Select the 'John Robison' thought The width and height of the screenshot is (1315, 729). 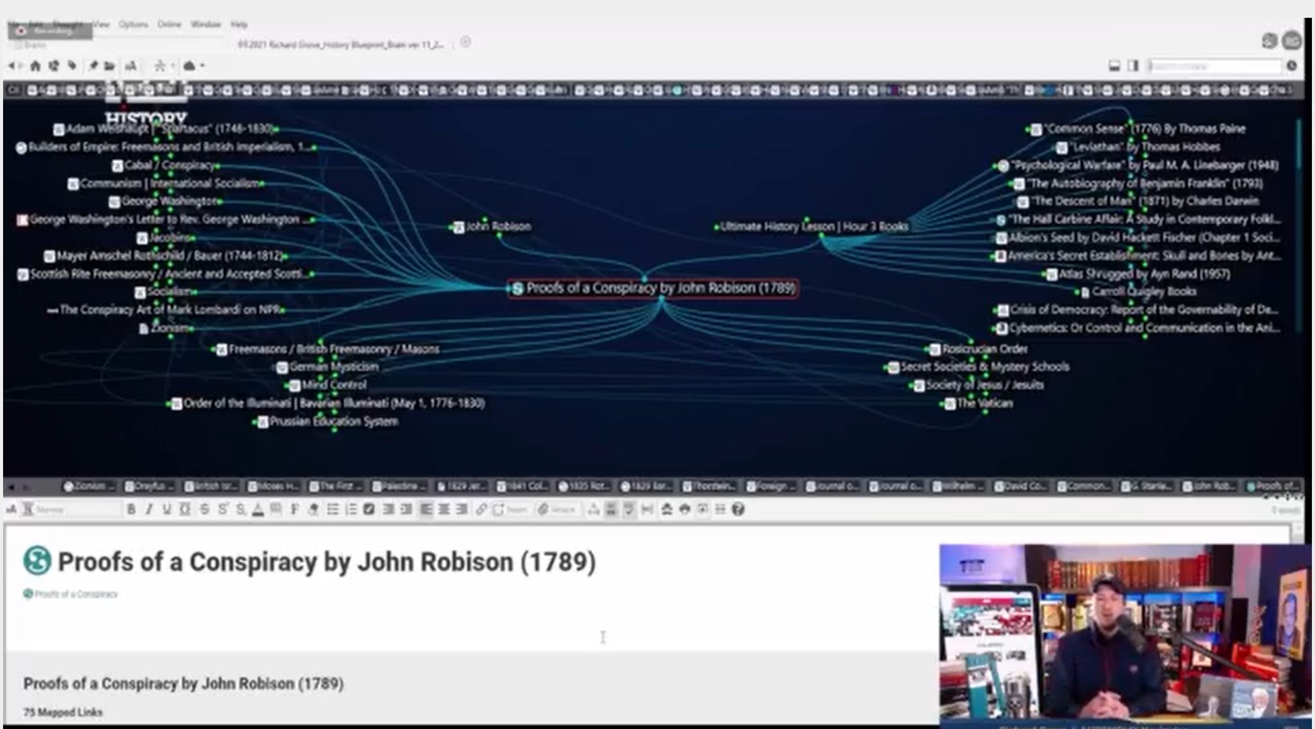492,226
